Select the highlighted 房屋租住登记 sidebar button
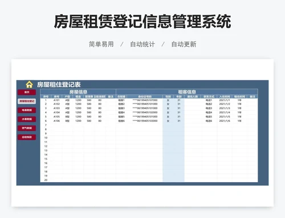This screenshot has width=285, height=218. (x=27, y=101)
